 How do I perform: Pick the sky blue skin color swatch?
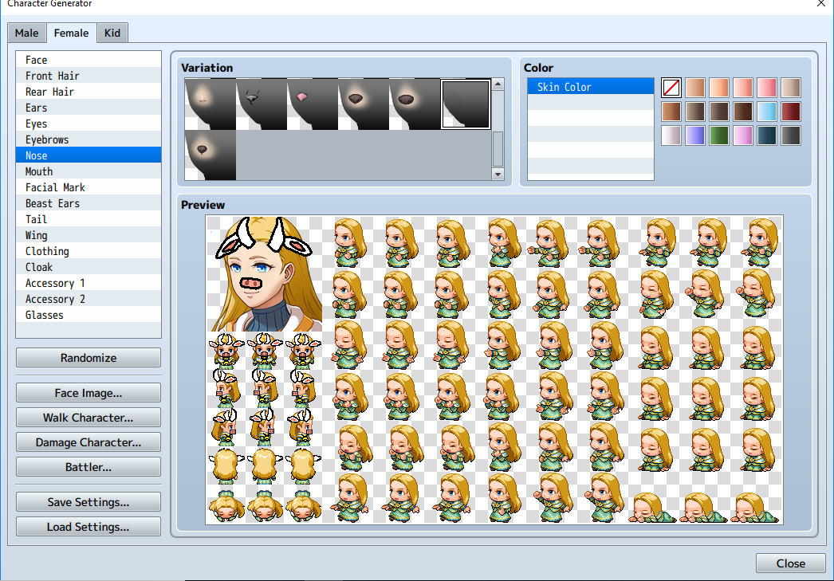[766, 112]
